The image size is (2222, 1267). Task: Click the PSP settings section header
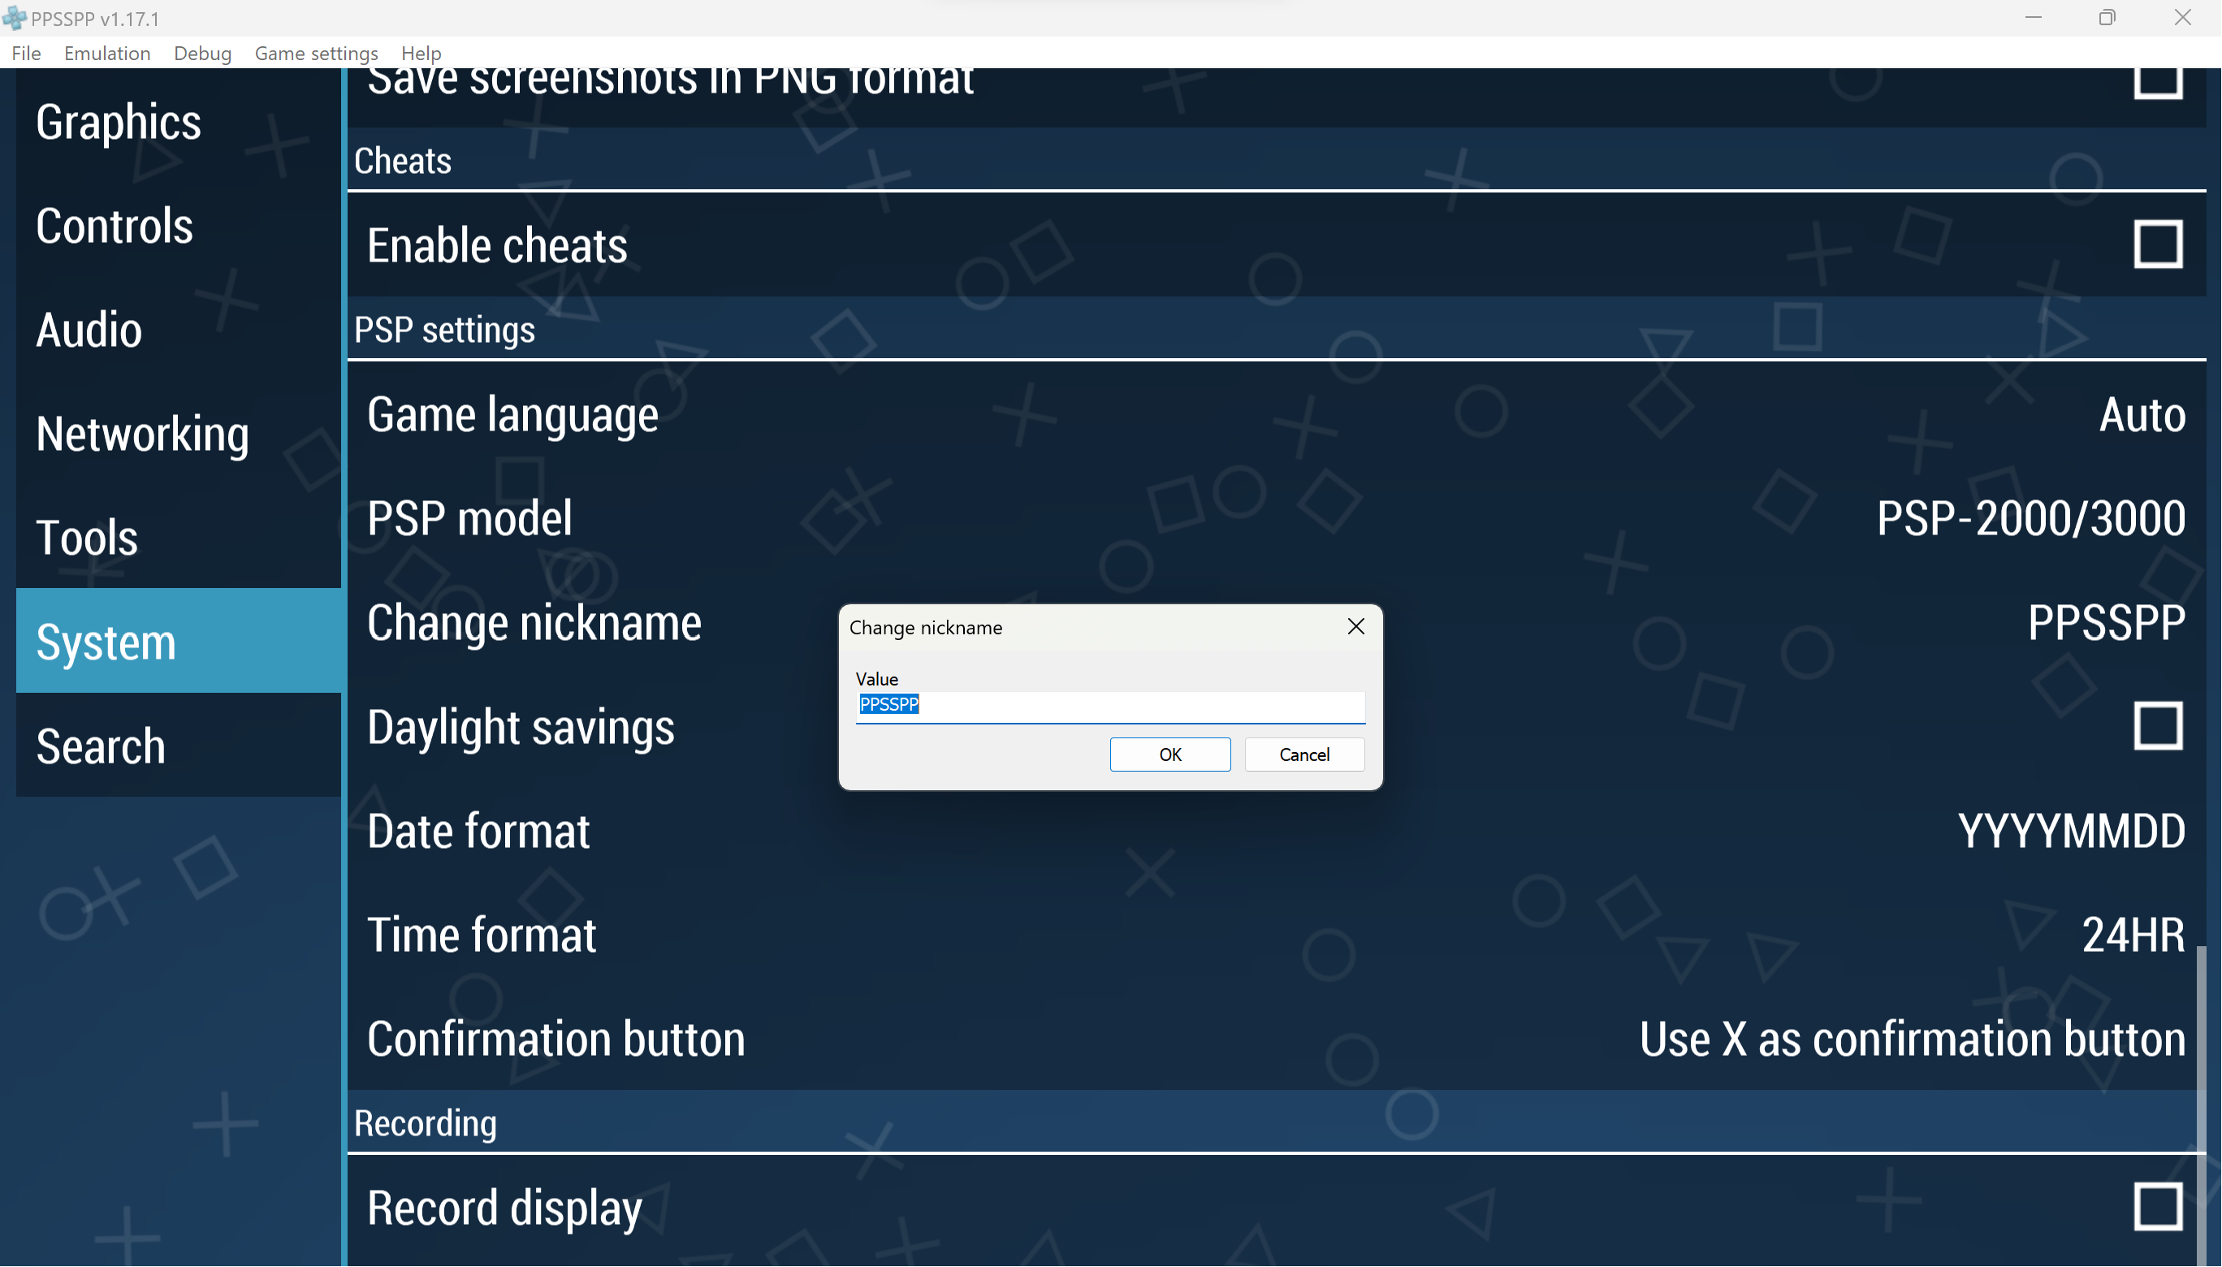coord(444,330)
